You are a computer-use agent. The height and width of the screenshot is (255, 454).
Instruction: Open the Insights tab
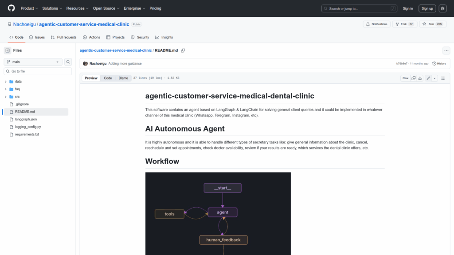click(164, 37)
